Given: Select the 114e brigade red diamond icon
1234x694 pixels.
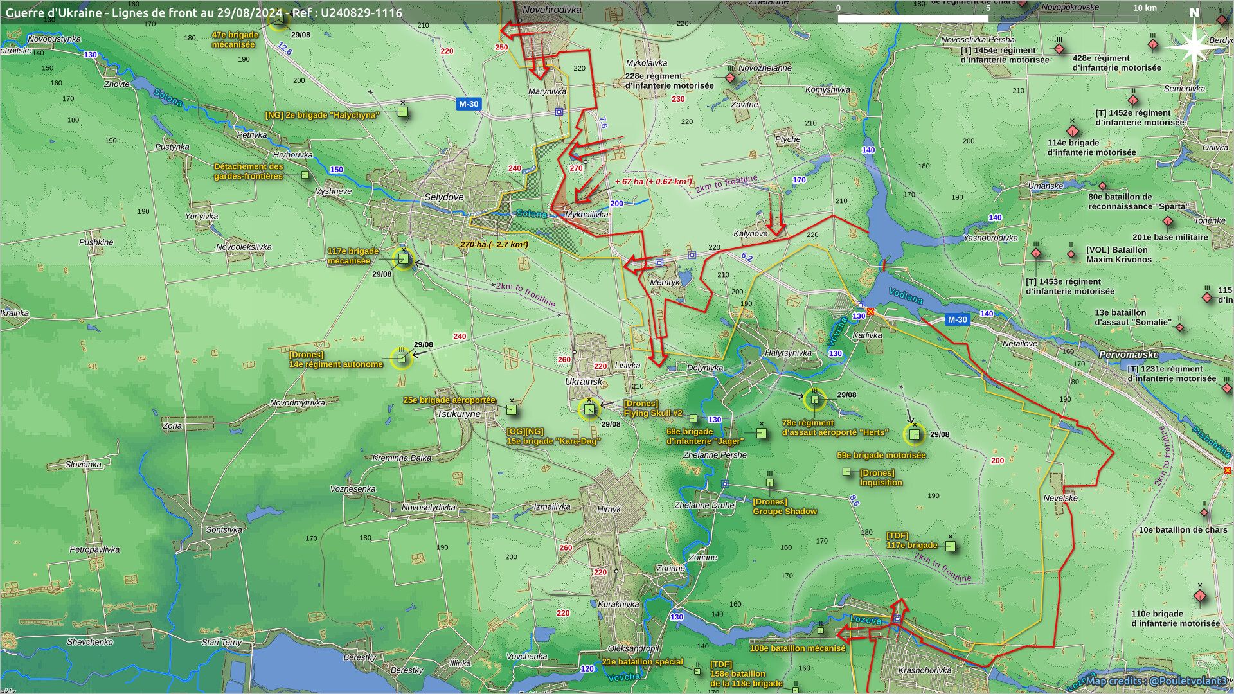Looking at the screenshot, I should 1072,131.
